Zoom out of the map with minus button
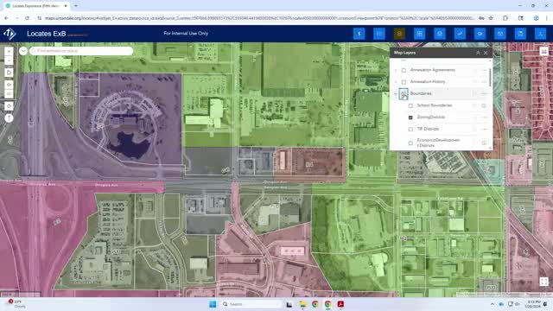 (x=9, y=60)
